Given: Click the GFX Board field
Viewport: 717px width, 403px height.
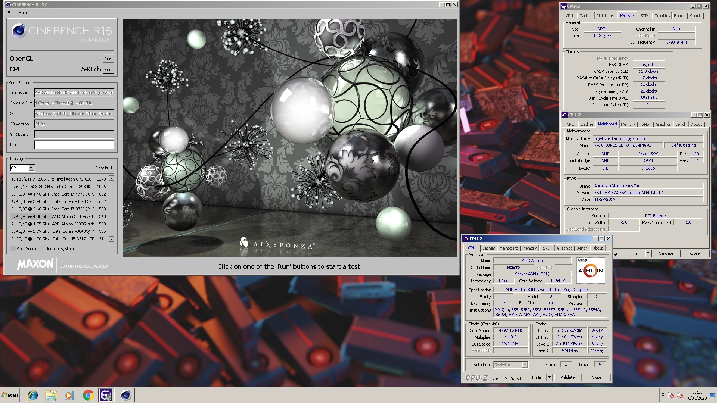Looking at the screenshot, I should pyautogui.click(x=74, y=134).
